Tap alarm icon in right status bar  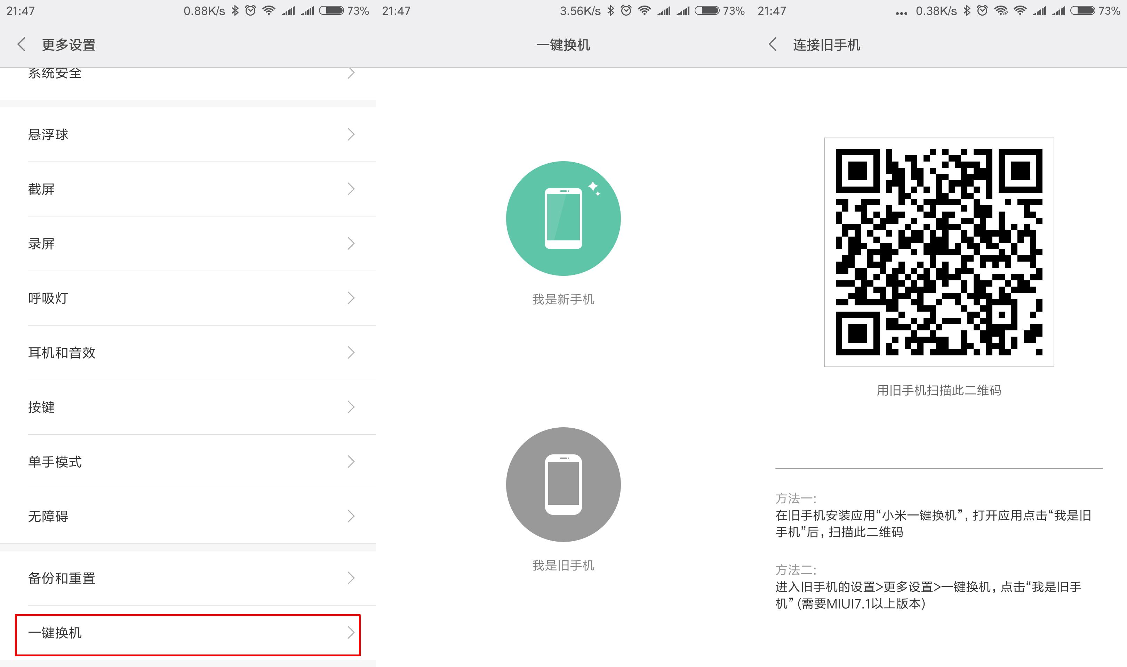(x=983, y=10)
